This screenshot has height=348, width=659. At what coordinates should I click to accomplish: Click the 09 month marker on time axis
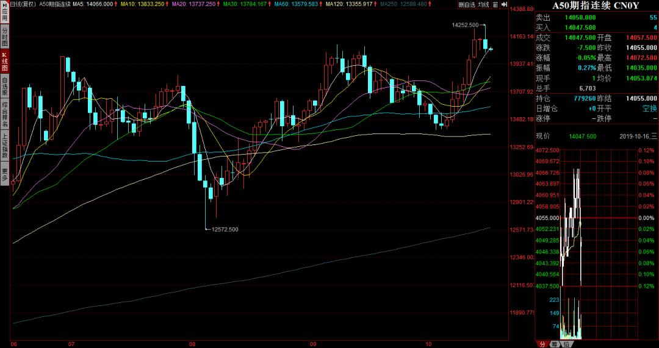click(x=313, y=344)
